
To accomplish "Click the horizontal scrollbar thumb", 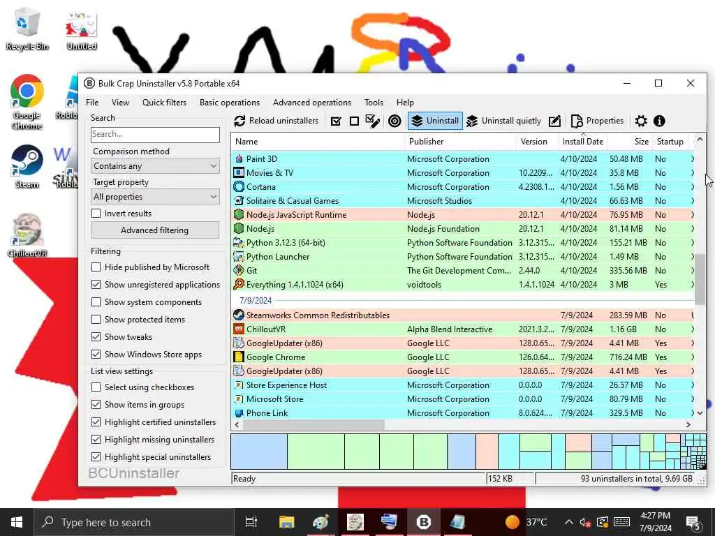I will pos(314,424).
